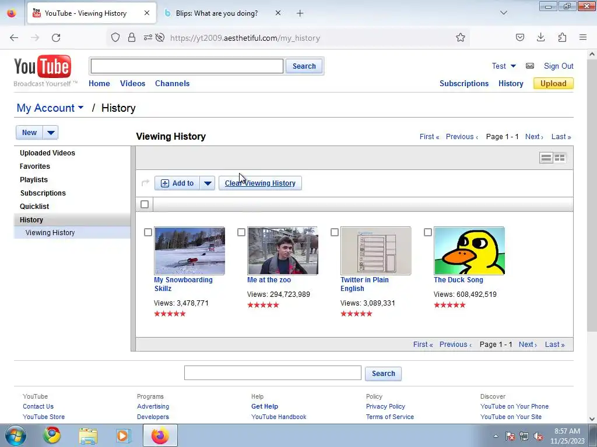Viewport: 597px width, 447px height.
Task: Close the Blips tab
Action: 278,13
